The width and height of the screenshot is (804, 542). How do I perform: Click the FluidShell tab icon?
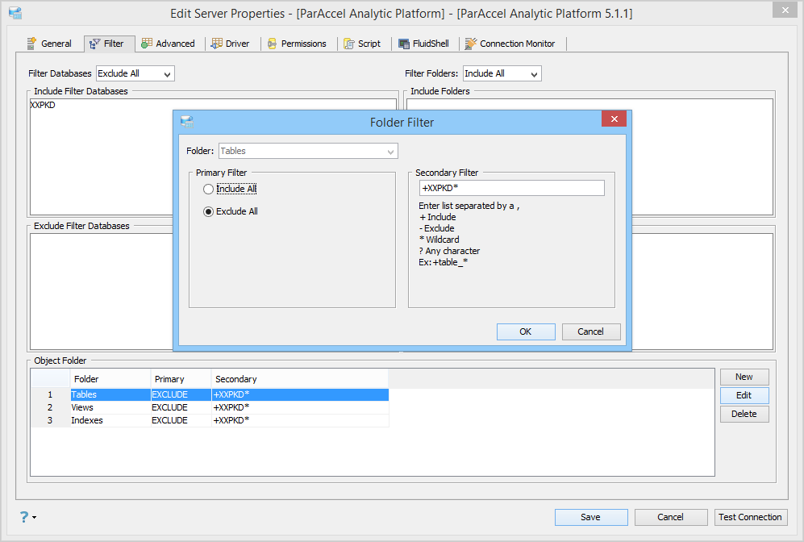[x=404, y=44]
